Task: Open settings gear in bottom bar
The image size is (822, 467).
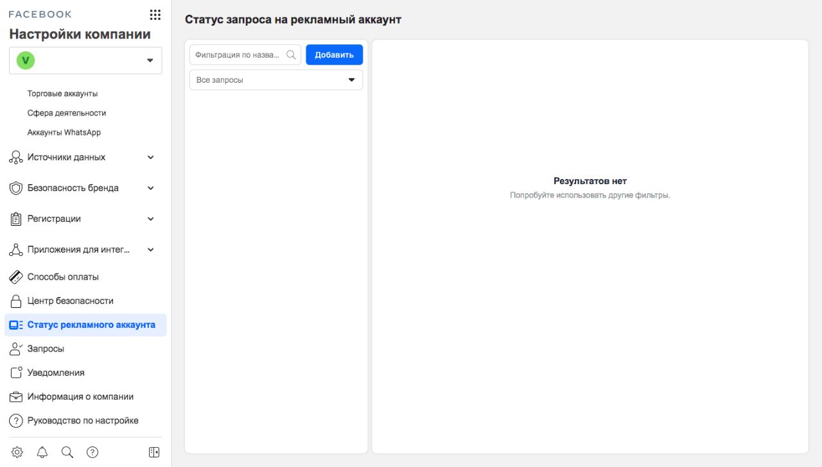Action: (x=17, y=452)
